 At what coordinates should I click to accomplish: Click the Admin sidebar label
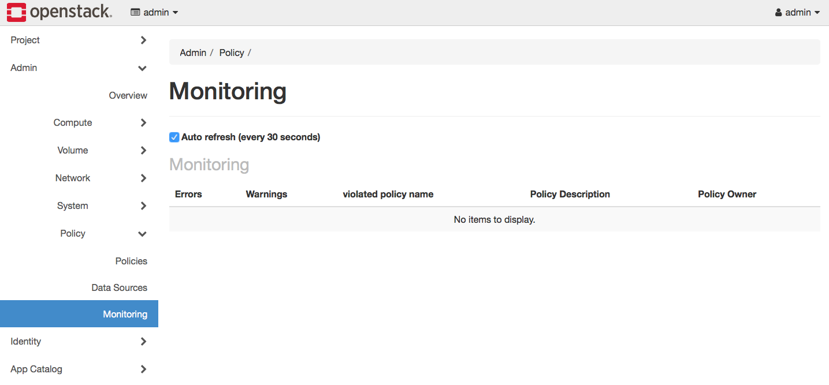[24, 68]
